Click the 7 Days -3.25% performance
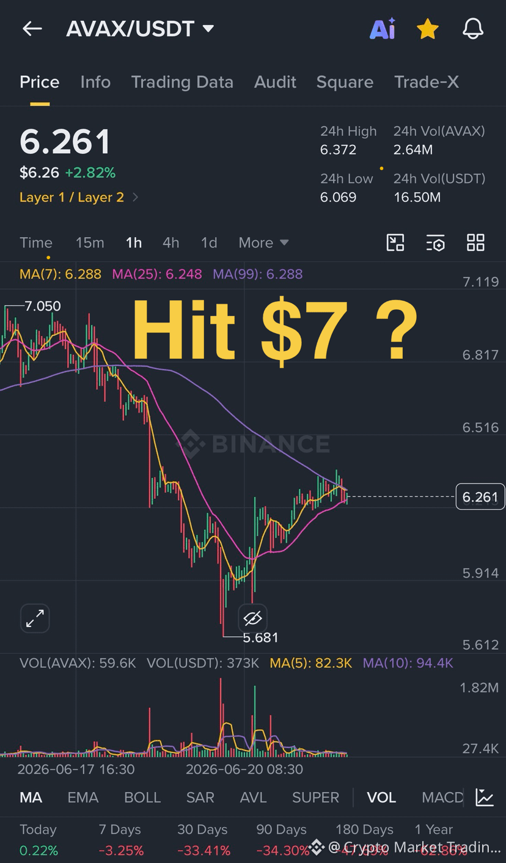 tap(121, 840)
